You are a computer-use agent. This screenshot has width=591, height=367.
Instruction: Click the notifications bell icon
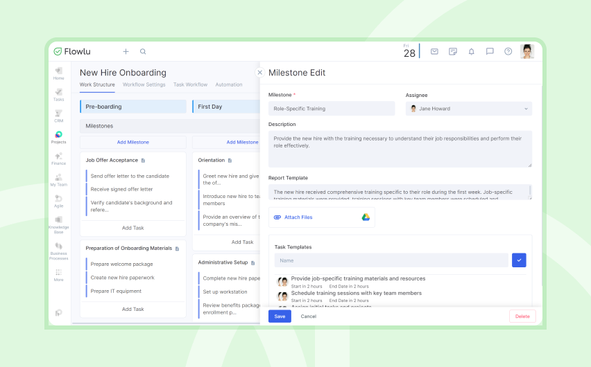click(x=471, y=51)
